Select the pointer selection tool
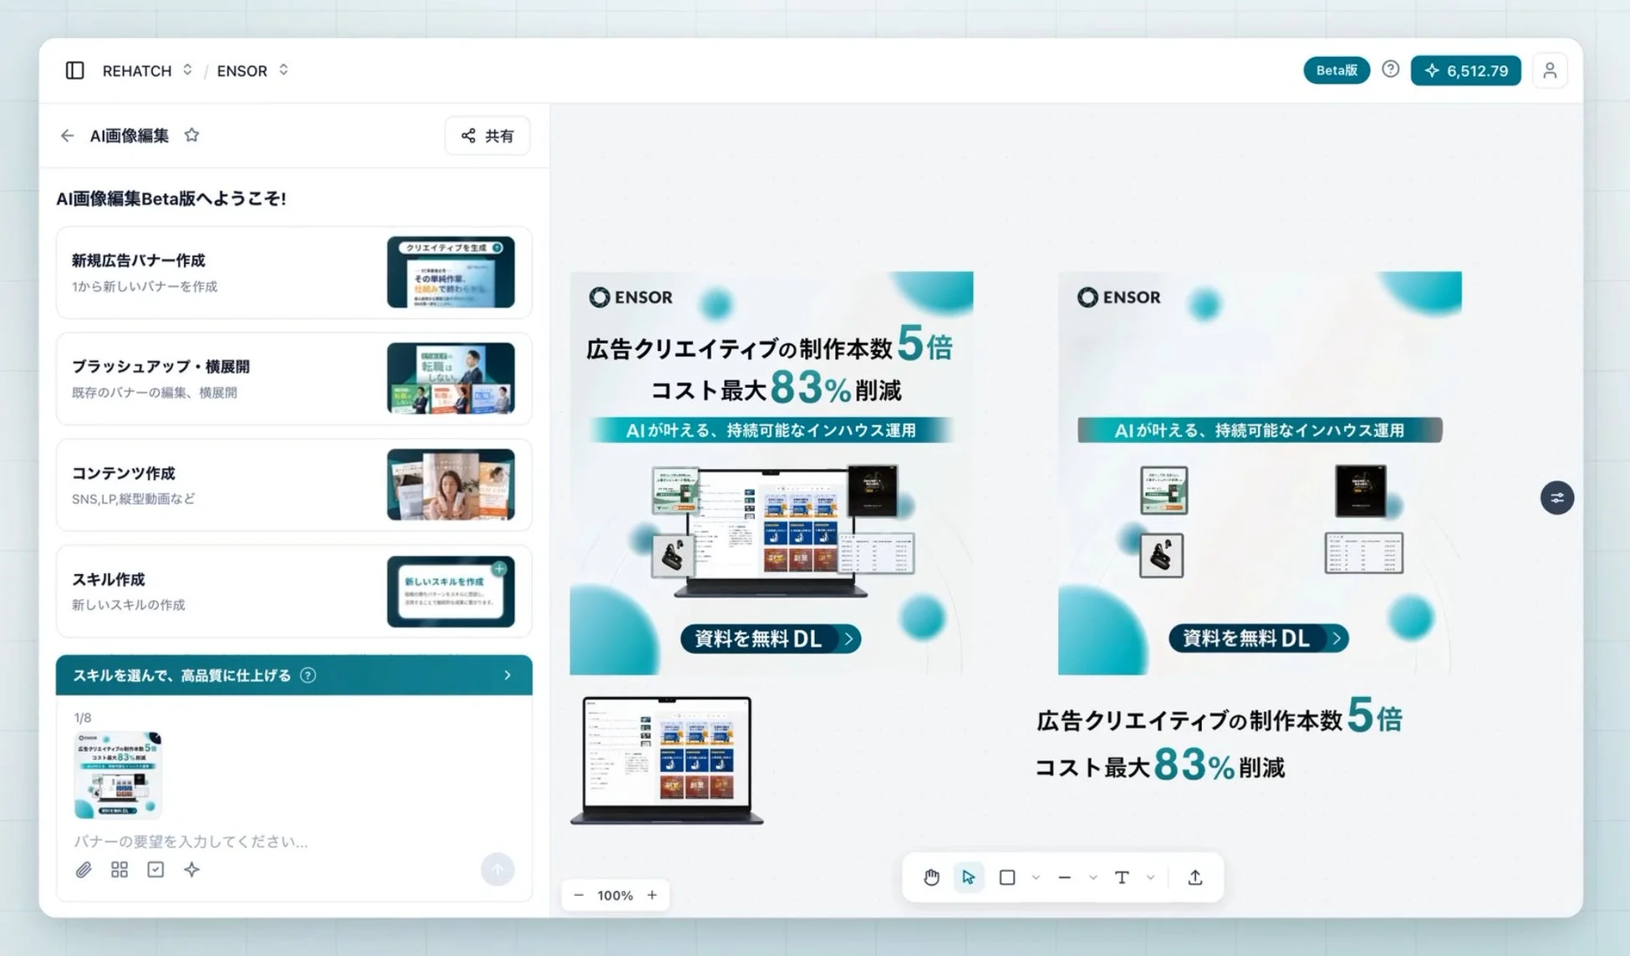The height and width of the screenshot is (956, 1630). (x=969, y=877)
